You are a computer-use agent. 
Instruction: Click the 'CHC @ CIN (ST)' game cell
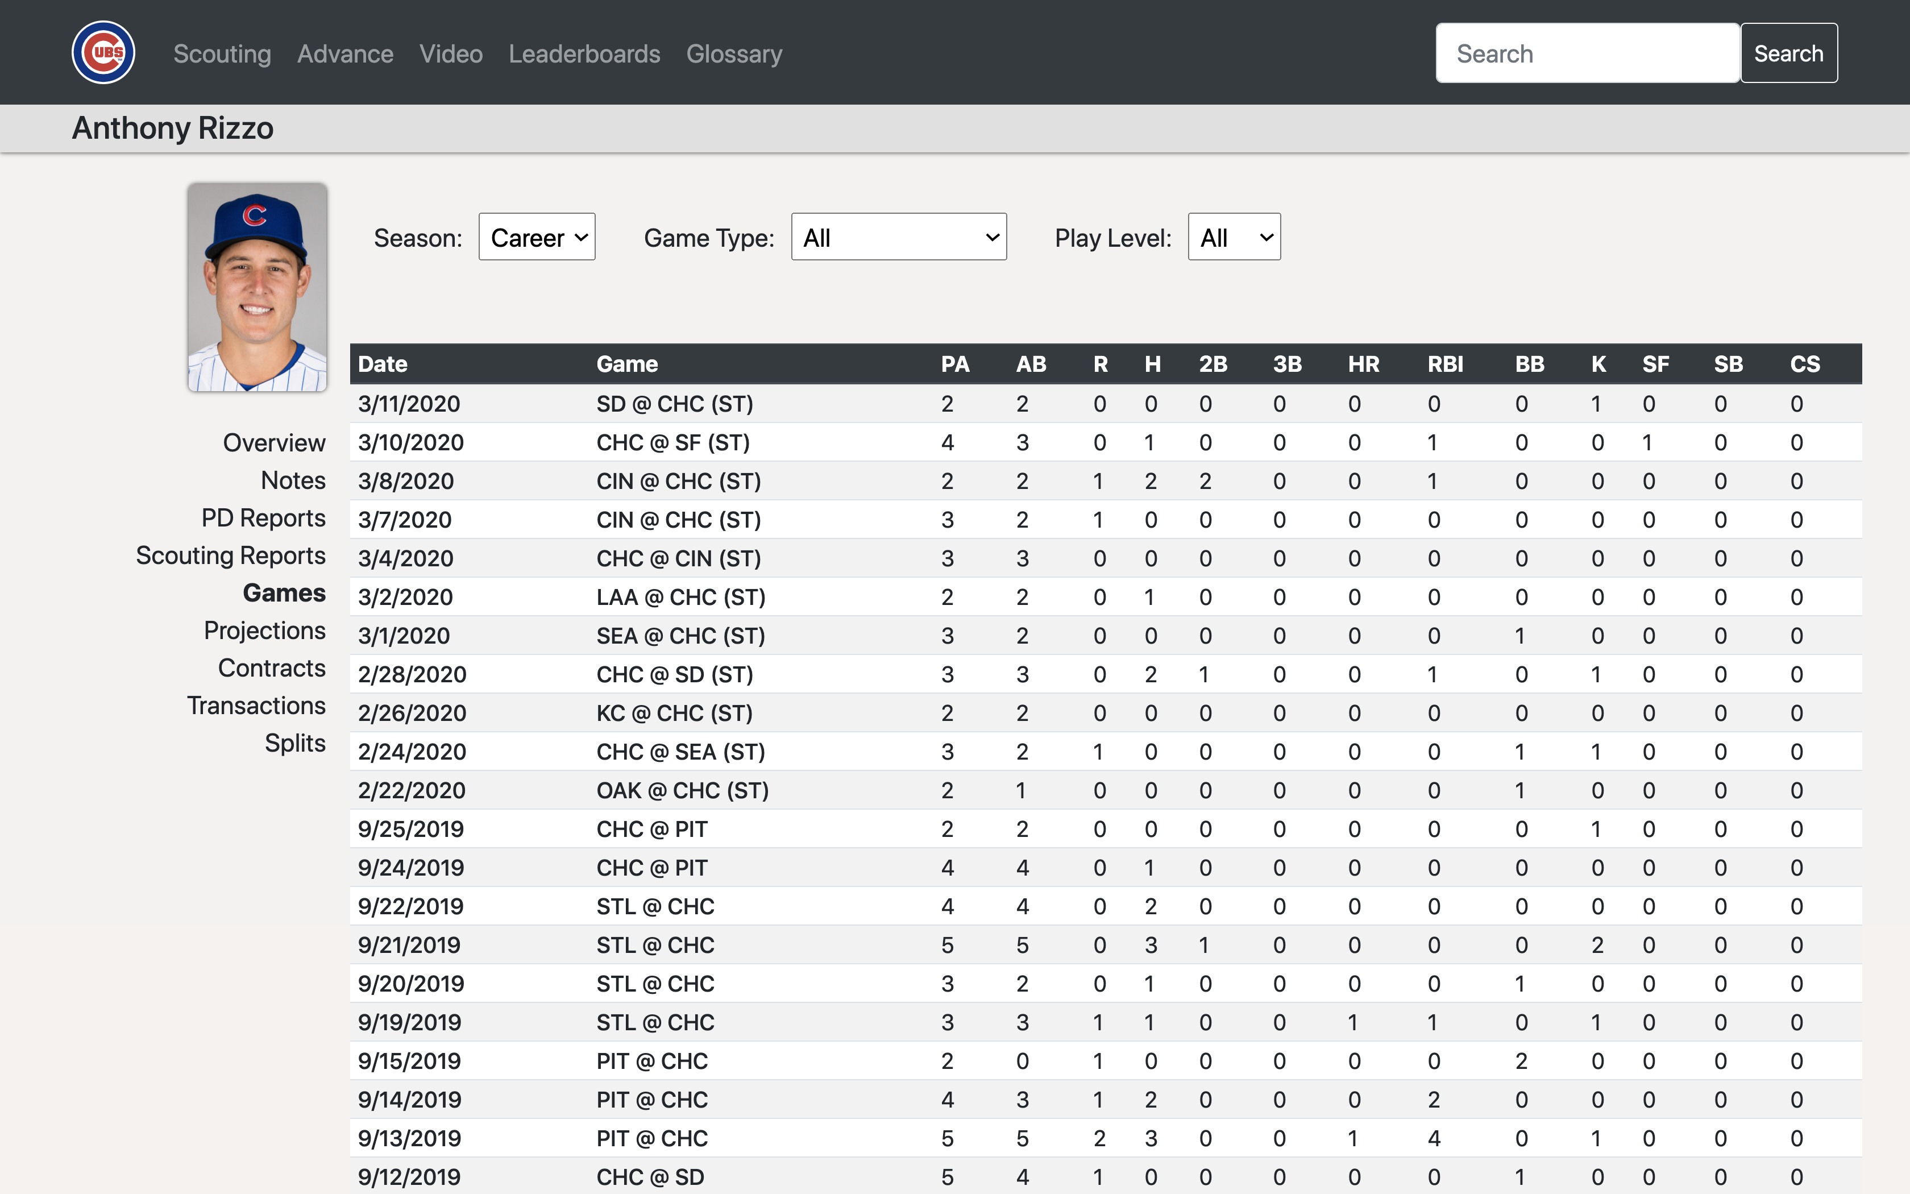click(x=679, y=558)
